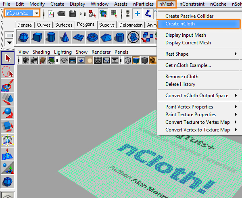Click the image plane icon
This screenshot has width=242, height=198.
click(x=51, y=60)
